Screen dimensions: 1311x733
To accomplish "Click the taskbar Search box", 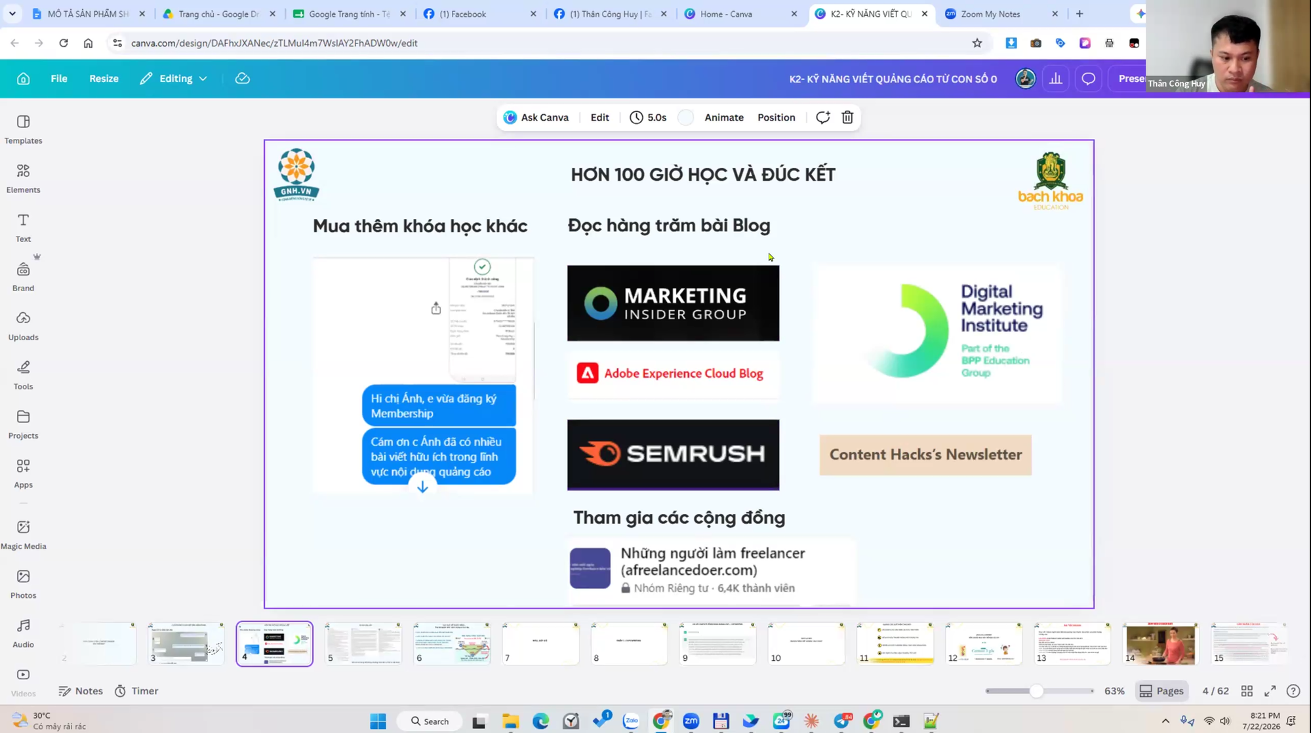I will pyautogui.click(x=430, y=721).
